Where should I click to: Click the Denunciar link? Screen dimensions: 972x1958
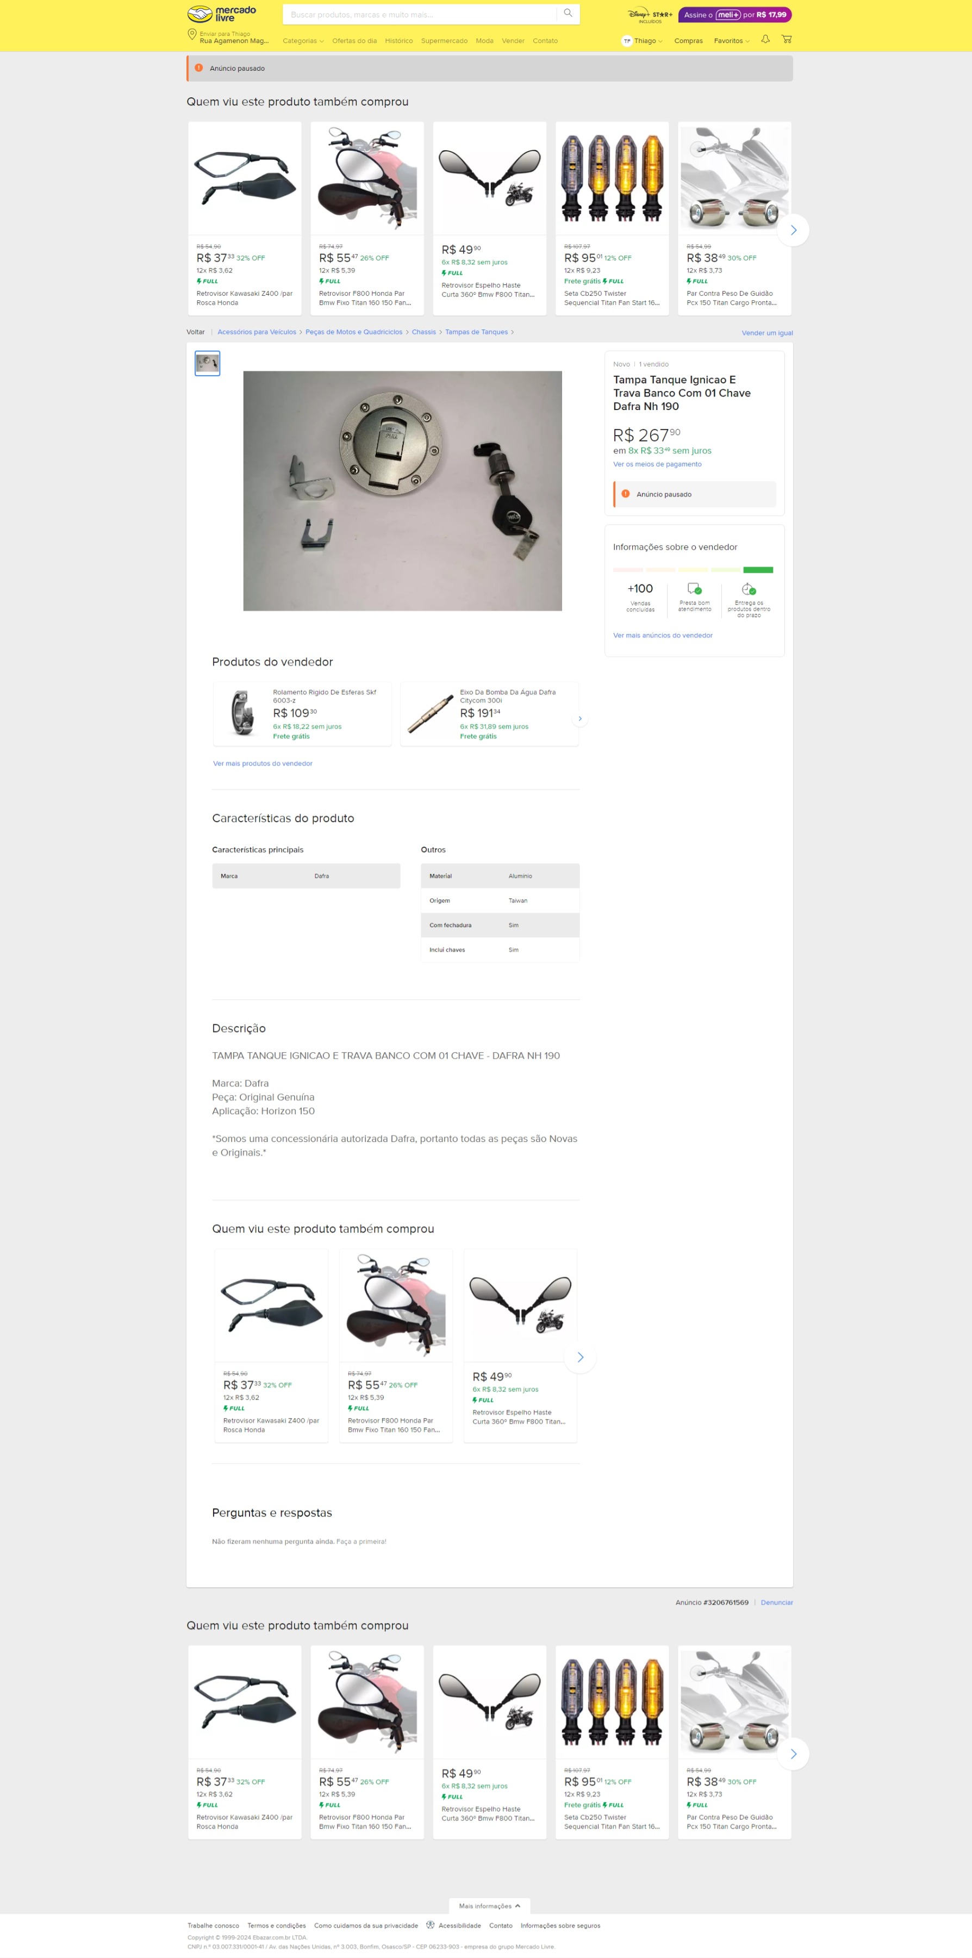click(x=777, y=1602)
